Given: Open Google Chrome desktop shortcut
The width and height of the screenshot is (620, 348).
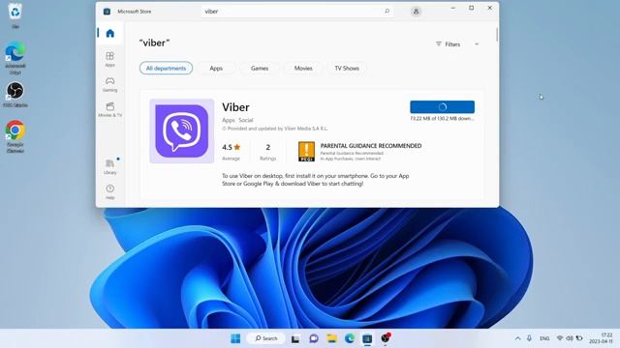Looking at the screenshot, I should pos(15,136).
